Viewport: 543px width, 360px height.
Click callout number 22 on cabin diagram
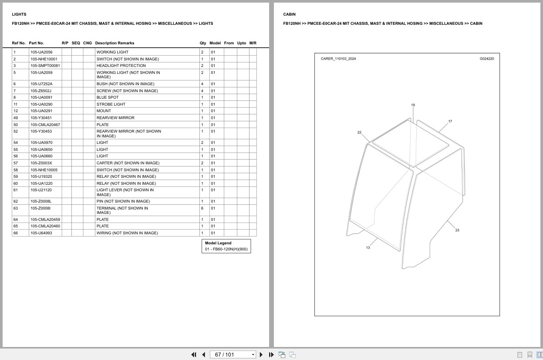coord(359,132)
